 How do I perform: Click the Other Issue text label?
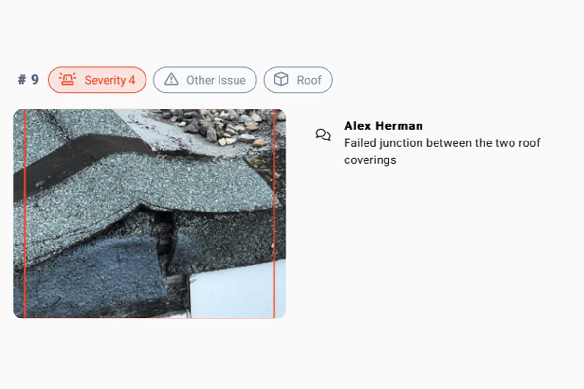pyautogui.click(x=216, y=80)
